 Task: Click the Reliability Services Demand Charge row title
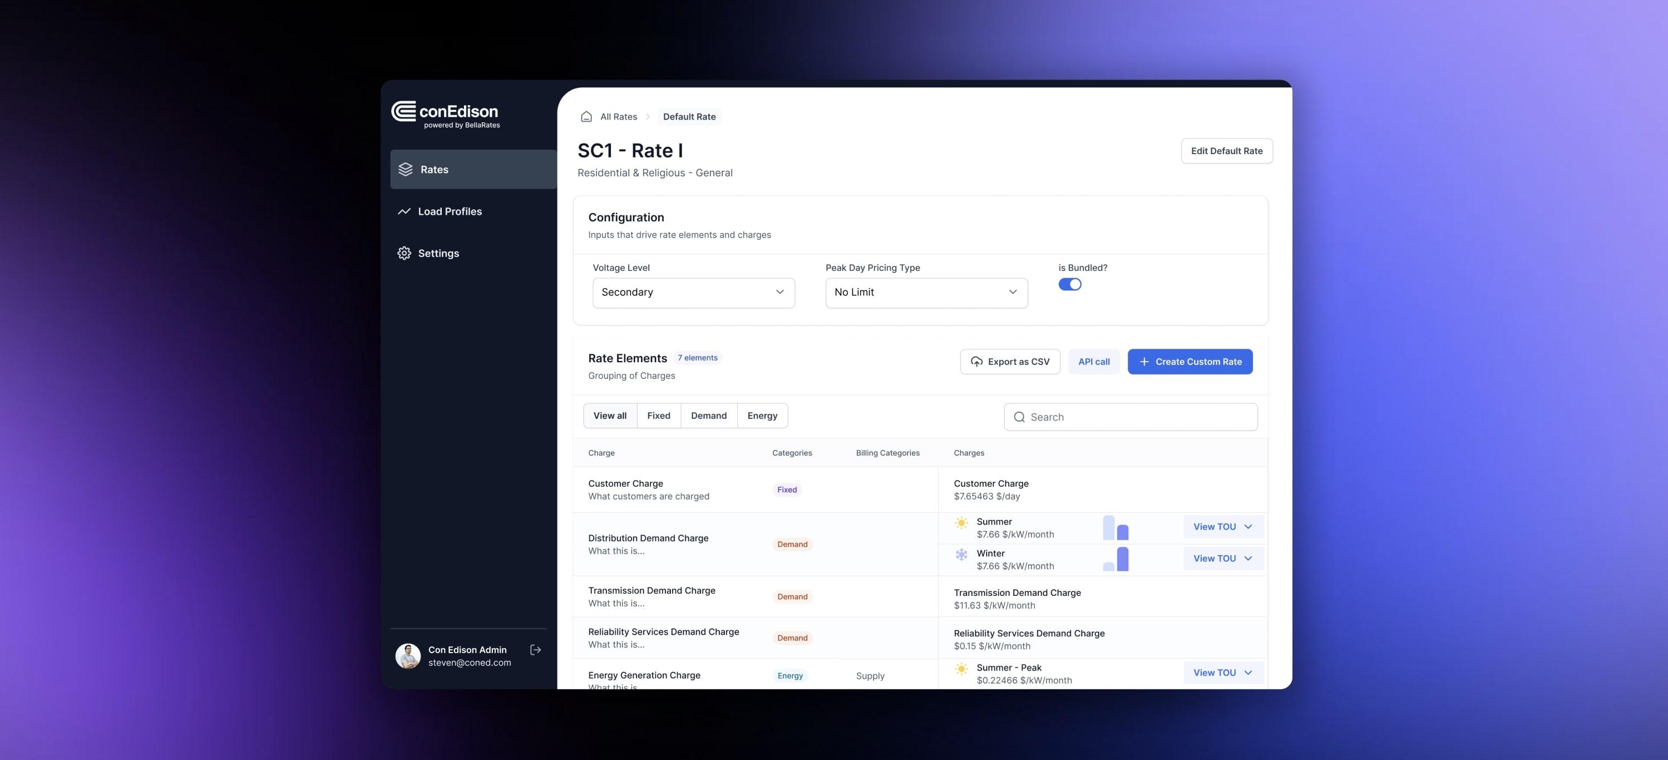coord(663,631)
